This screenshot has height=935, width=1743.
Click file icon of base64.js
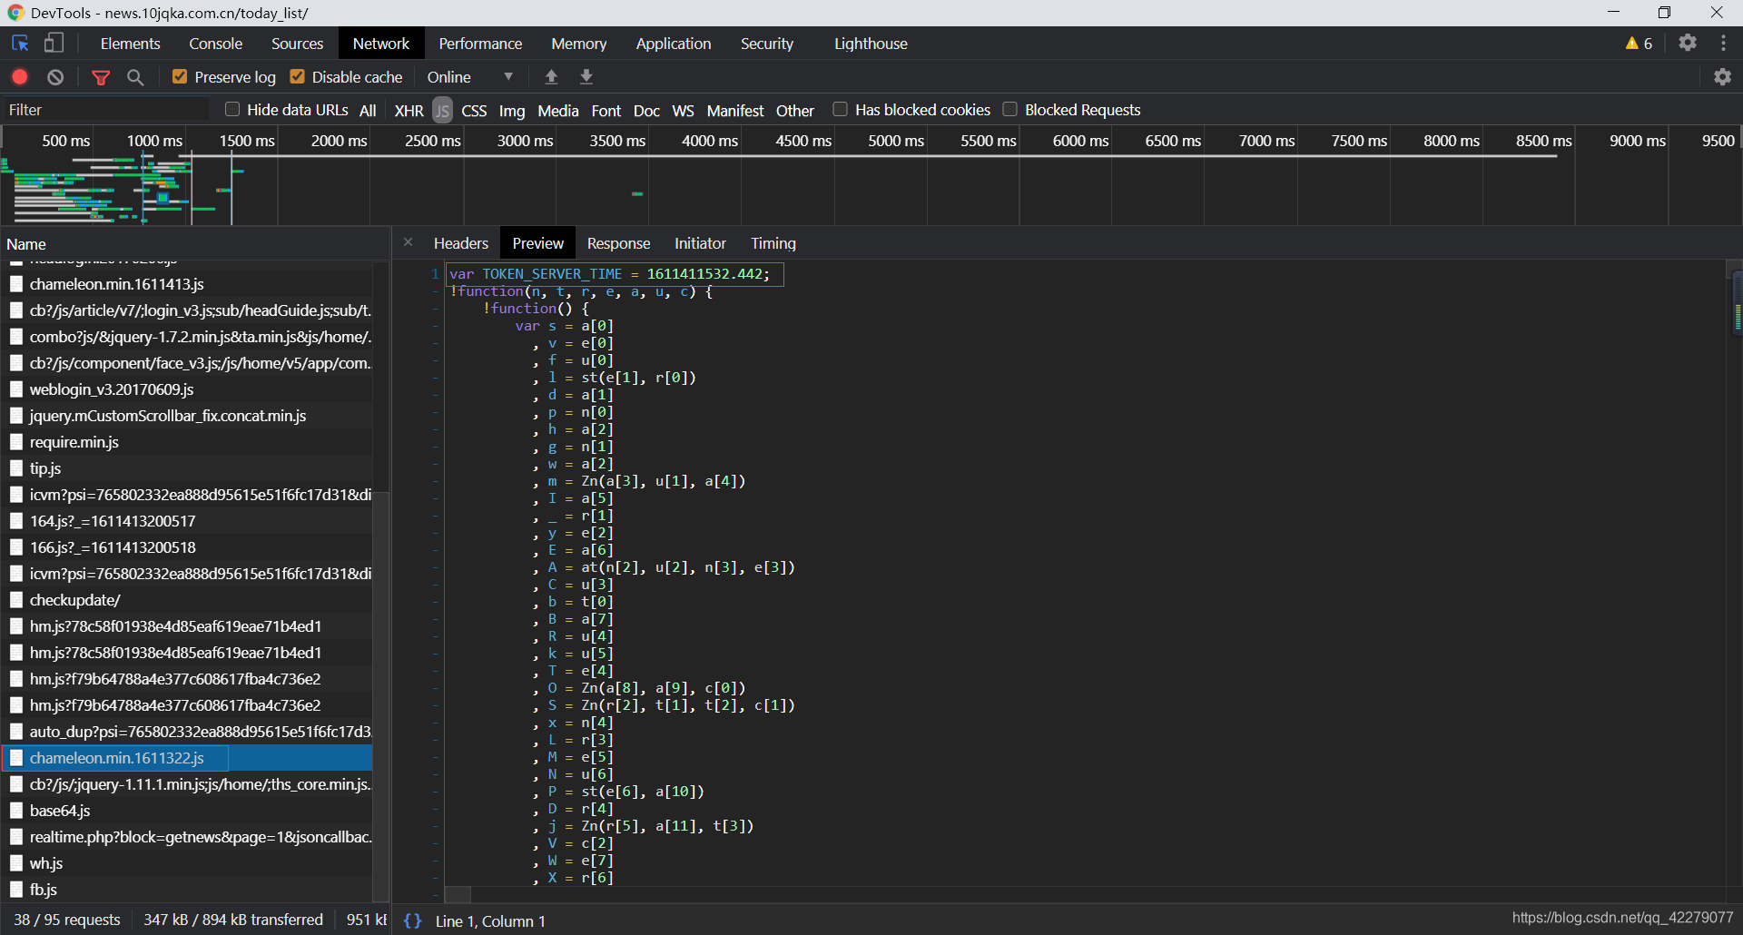click(15, 811)
